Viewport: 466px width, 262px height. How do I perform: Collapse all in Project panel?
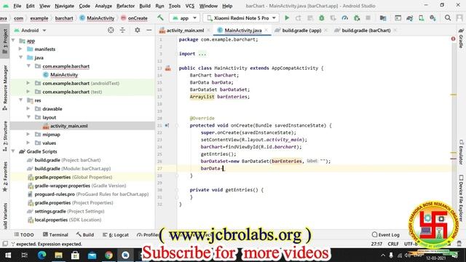pos(122,30)
